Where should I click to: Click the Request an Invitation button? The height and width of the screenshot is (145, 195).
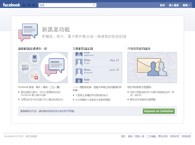pos(159,111)
